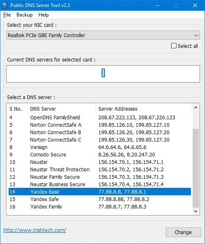Tick the Select all checkbox

pos(174,46)
